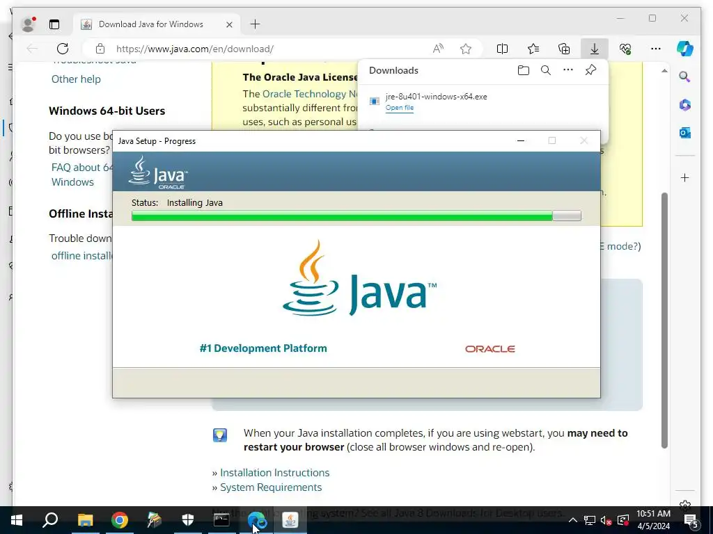Show hidden tray icons chevron
713x534 pixels.
[x=572, y=520]
